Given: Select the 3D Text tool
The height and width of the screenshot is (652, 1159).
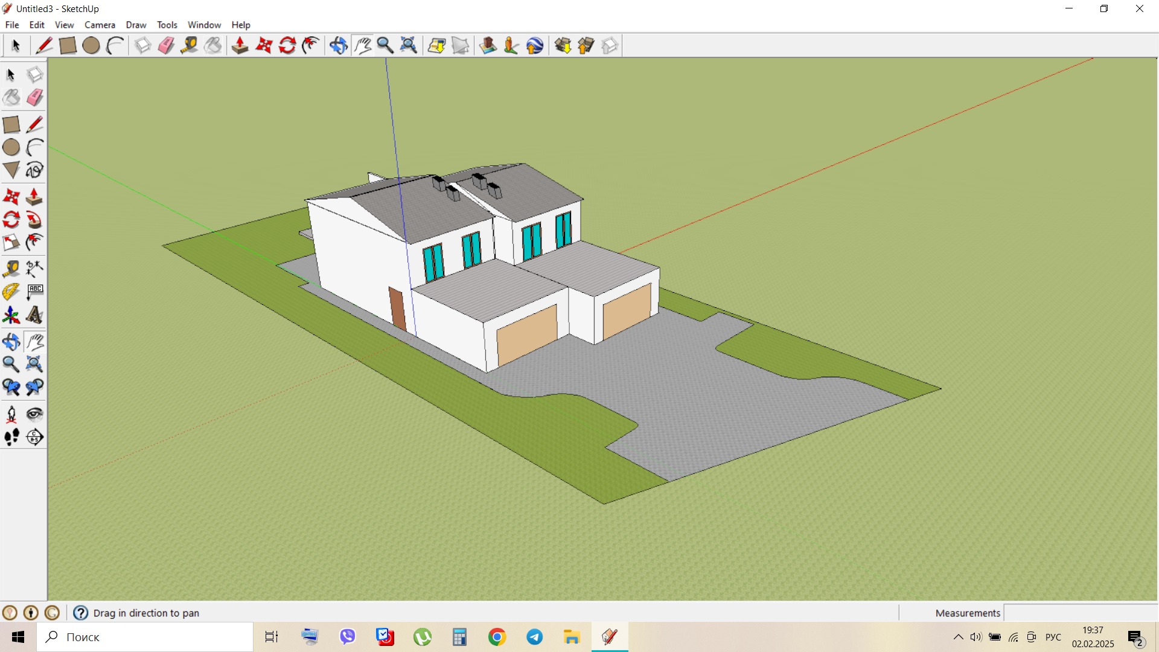Looking at the screenshot, I should pos(34,315).
